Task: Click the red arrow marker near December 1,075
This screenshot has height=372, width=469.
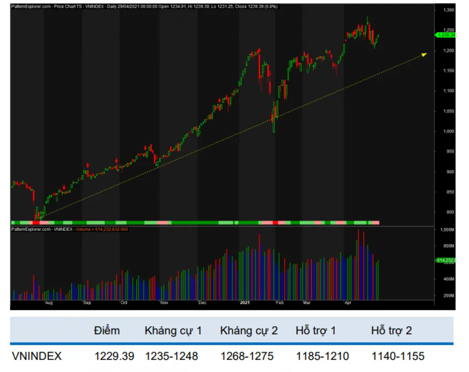Action: point(219,100)
